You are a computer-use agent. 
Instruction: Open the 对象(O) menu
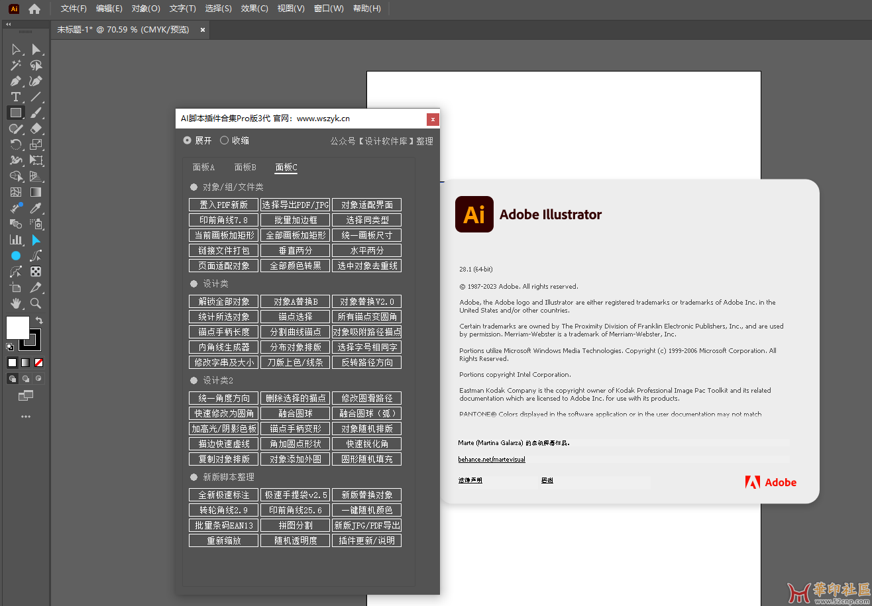click(146, 9)
